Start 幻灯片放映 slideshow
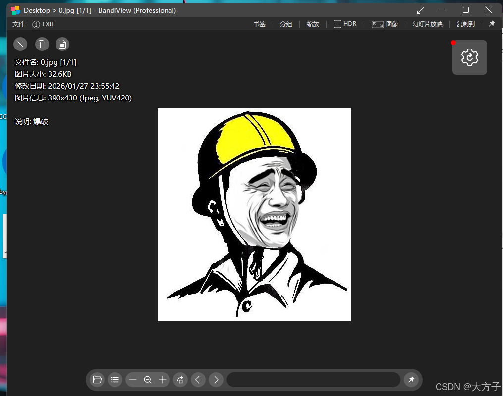The height and width of the screenshot is (396, 503). [427, 24]
